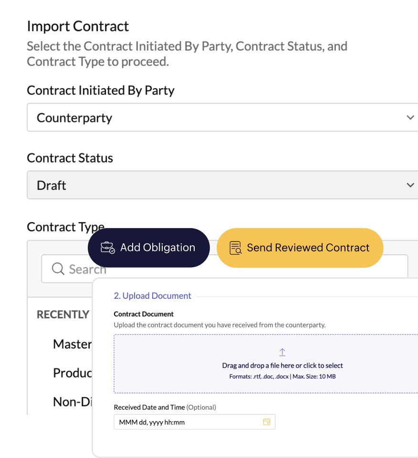Click the magnifier icon in Contract Type search
This screenshot has height=458, width=418.
[x=58, y=269]
